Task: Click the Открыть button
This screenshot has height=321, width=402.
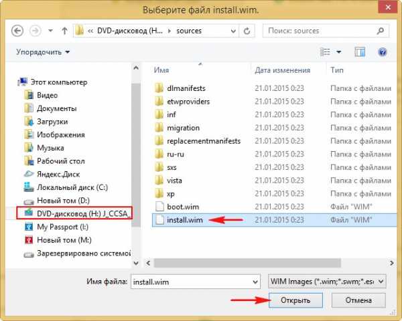Action: 295,300
